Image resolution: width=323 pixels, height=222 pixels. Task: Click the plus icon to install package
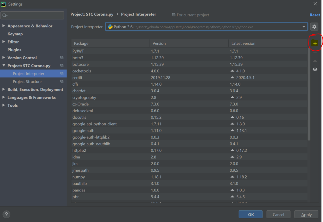pyautogui.click(x=314, y=43)
